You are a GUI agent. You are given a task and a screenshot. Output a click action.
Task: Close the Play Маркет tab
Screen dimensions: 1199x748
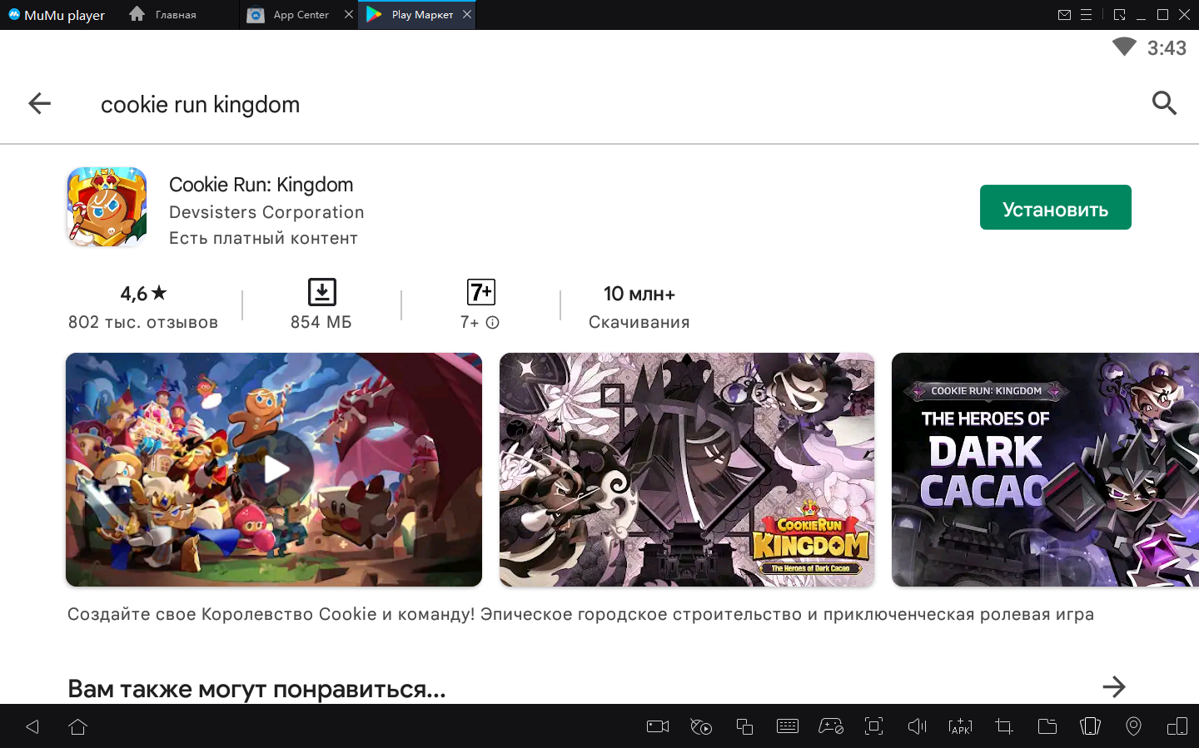tap(467, 14)
